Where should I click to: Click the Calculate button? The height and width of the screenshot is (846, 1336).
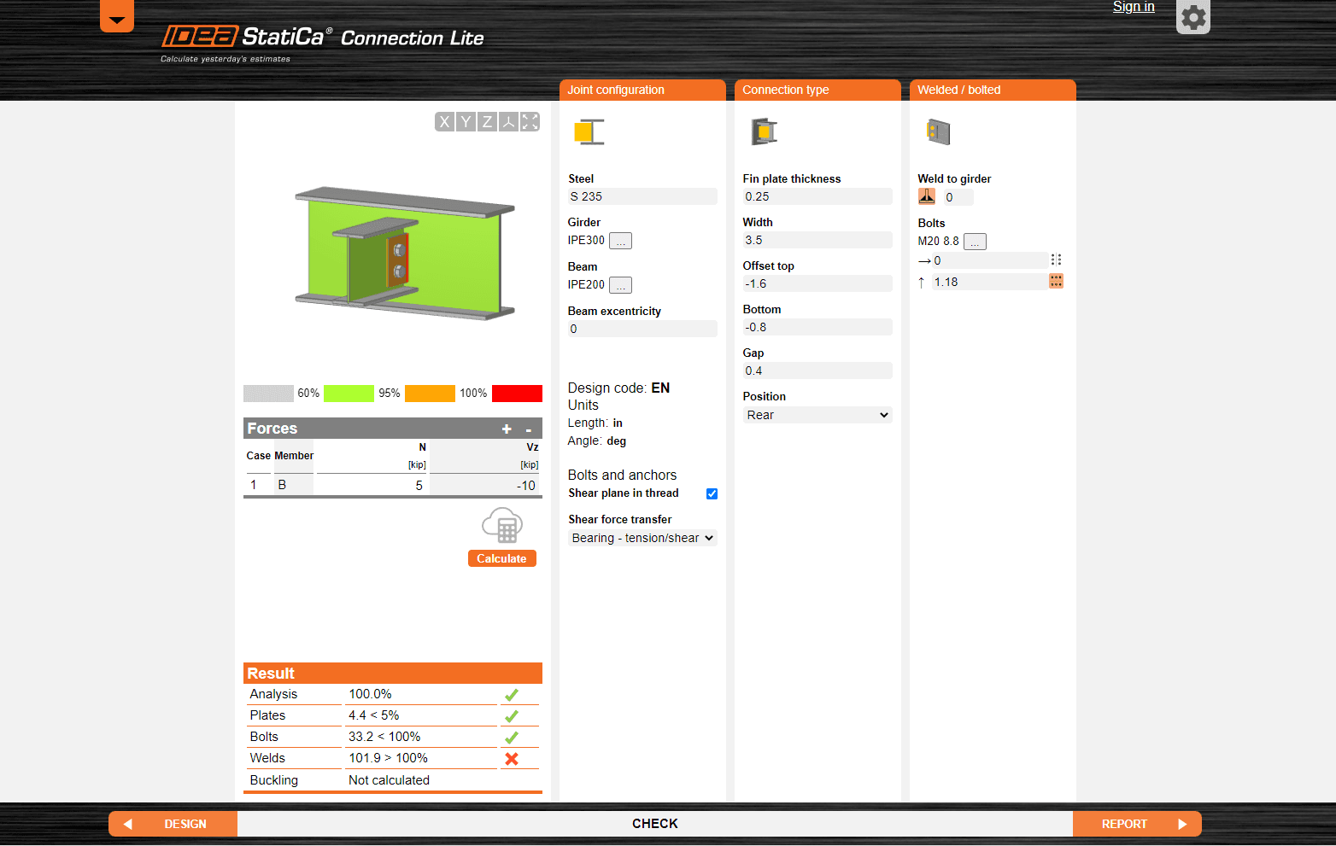pyautogui.click(x=502, y=558)
